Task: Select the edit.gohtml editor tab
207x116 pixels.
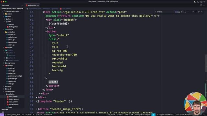Action: pos(32,5)
